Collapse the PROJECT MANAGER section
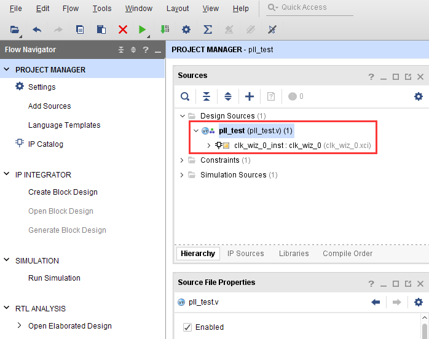The image size is (429, 339). pyautogui.click(x=7, y=69)
